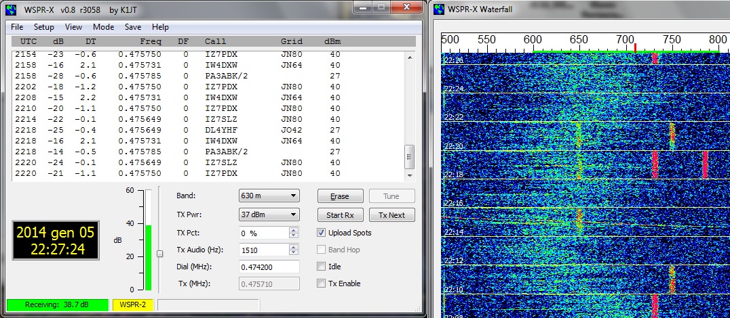Click the Start Rx button
Image resolution: width=730 pixels, height=318 pixels.
click(x=340, y=215)
